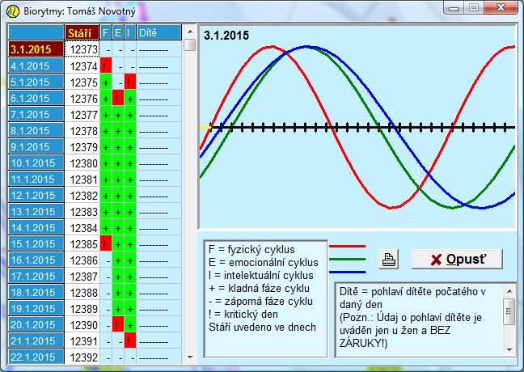Viewport: 524px width, 372px height.
Task: Click the printer icon to print biorhythms
Action: click(x=390, y=260)
